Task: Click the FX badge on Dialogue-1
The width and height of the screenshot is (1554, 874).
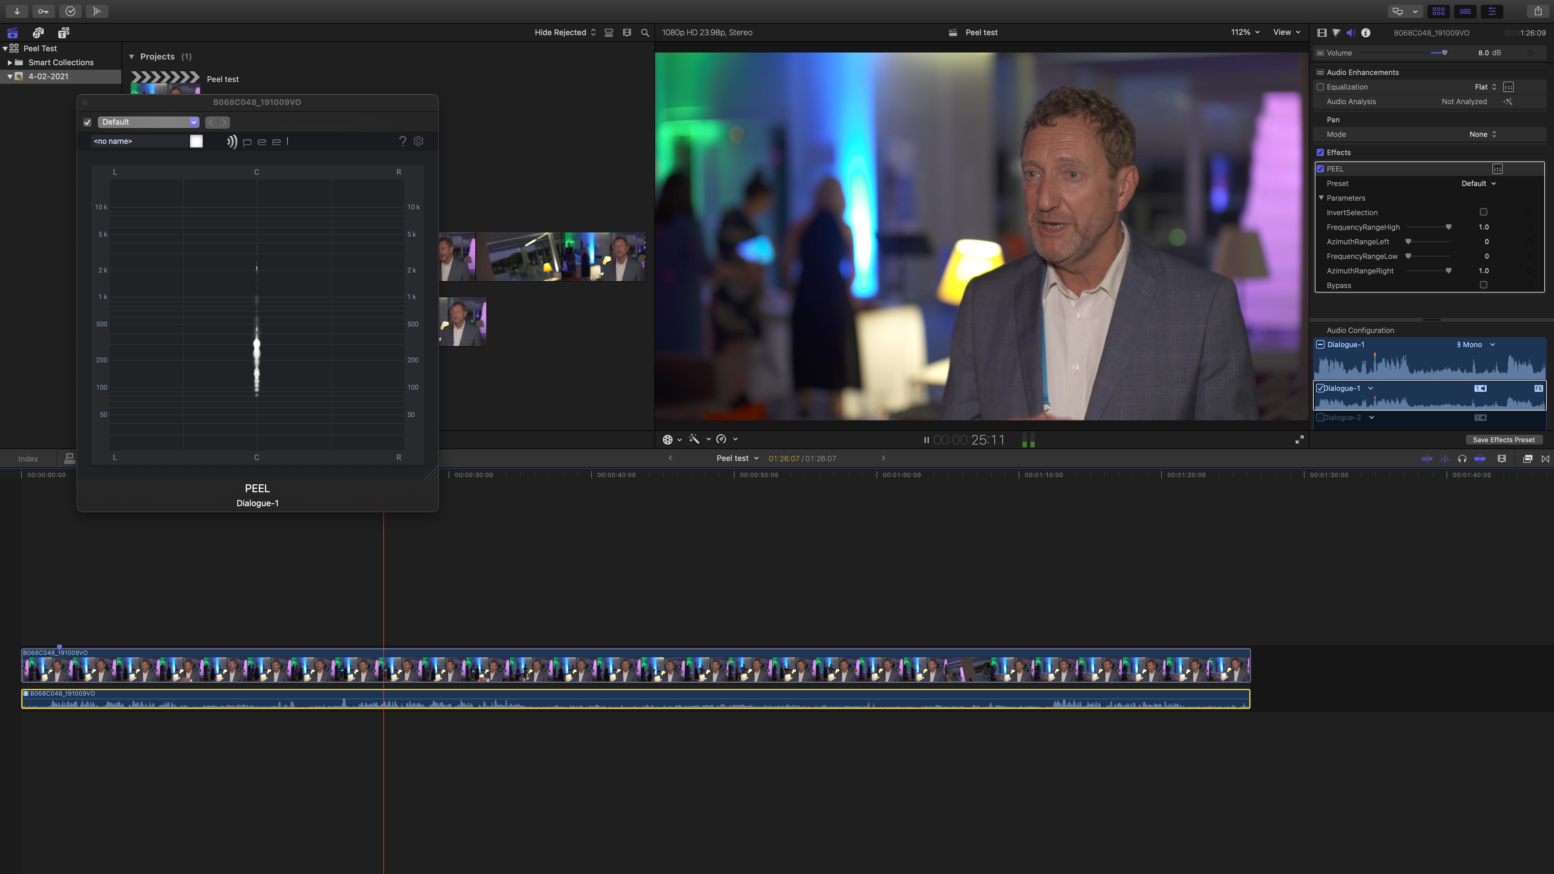Action: coord(1539,388)
